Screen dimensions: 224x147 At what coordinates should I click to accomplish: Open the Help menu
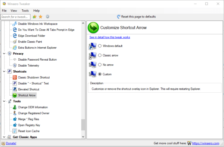click(x=37, y=11)
